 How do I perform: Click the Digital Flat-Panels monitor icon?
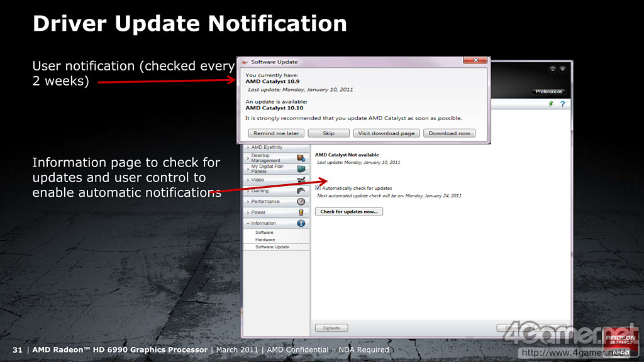(x=301, y=168)
